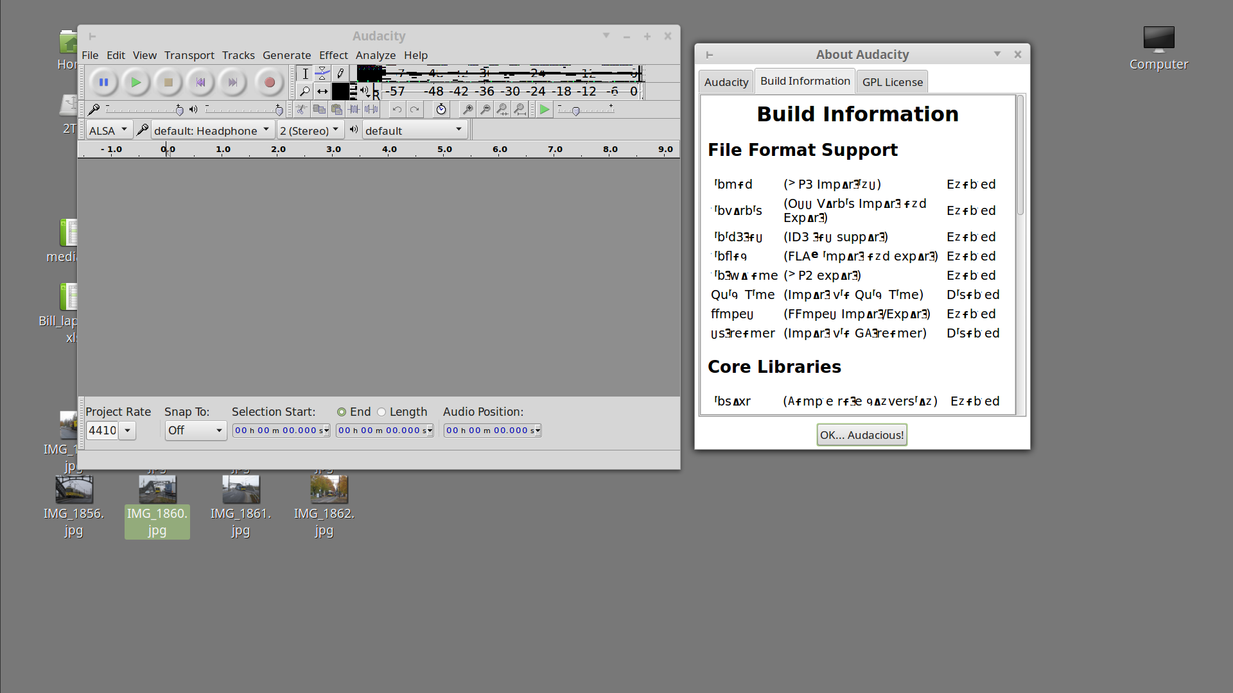Click the Undo arrow icon
The width and height of the screenshot is (1233, 693).
coord(397,109)
